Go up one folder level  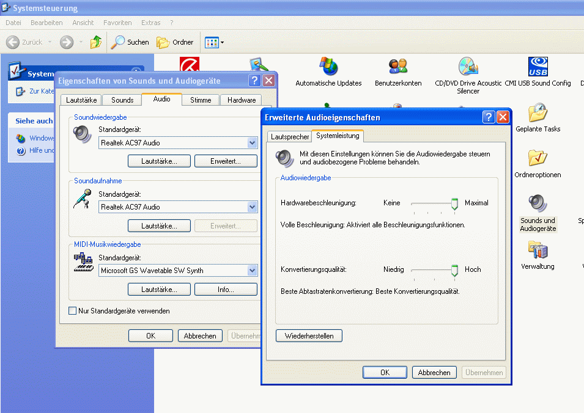point(96,42)
